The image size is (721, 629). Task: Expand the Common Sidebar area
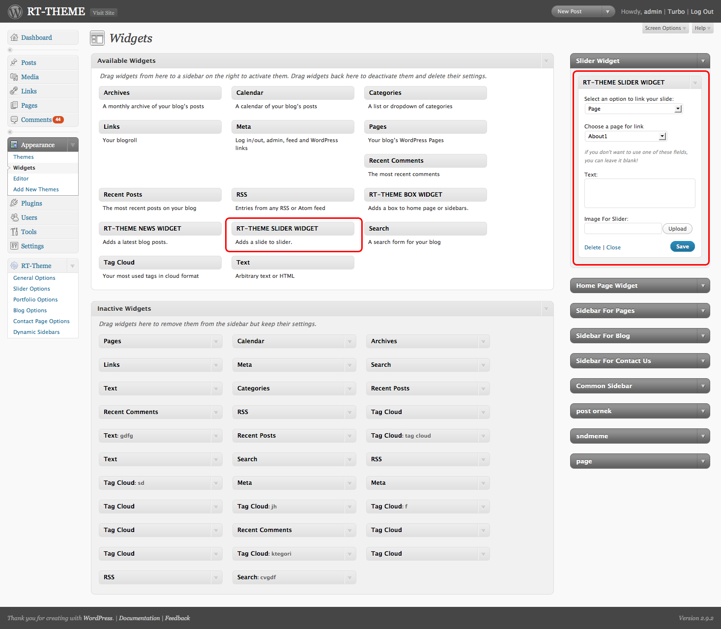[703, 386]
